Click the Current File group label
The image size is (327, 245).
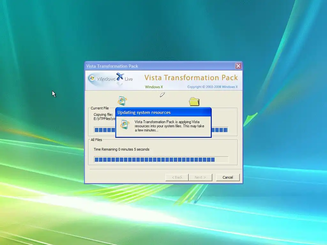100,108
